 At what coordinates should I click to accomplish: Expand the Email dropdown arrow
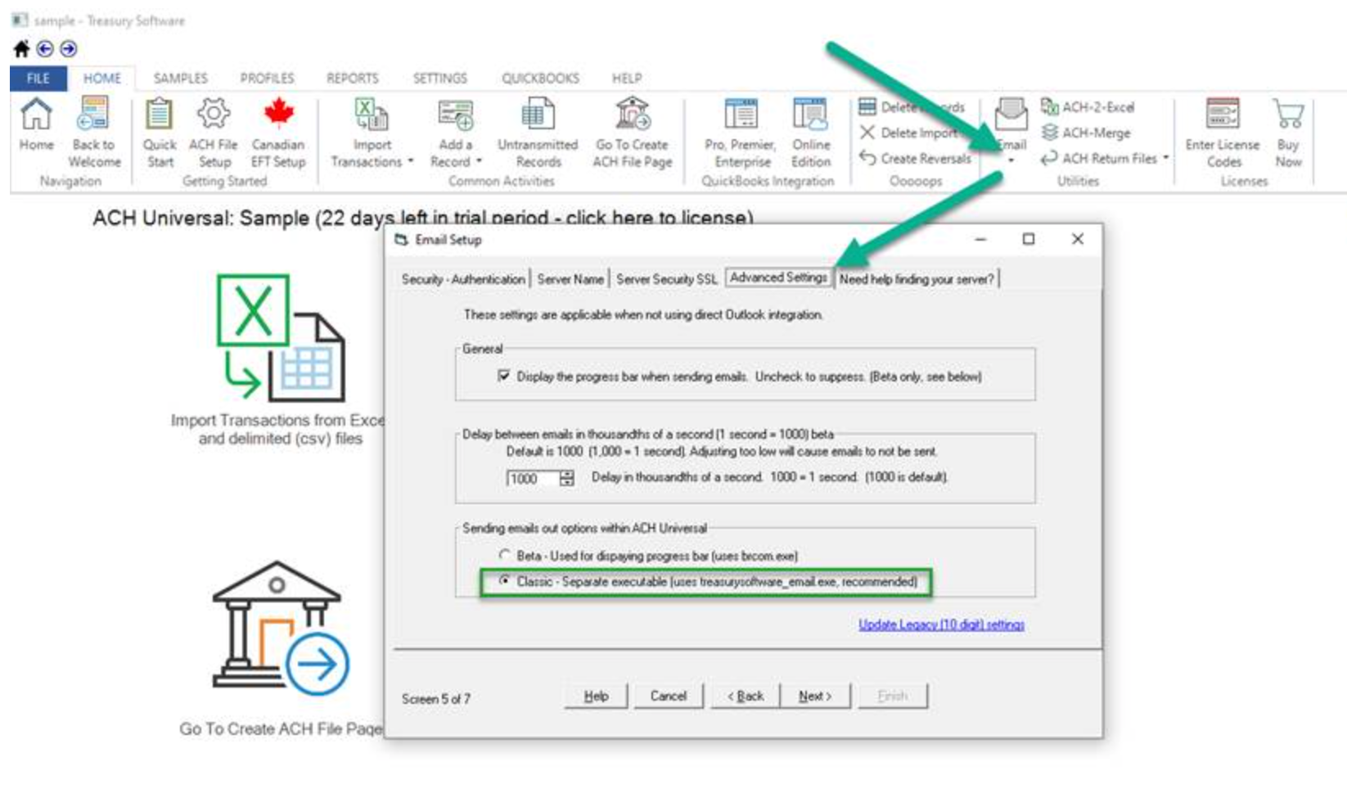click(1011, 160)
